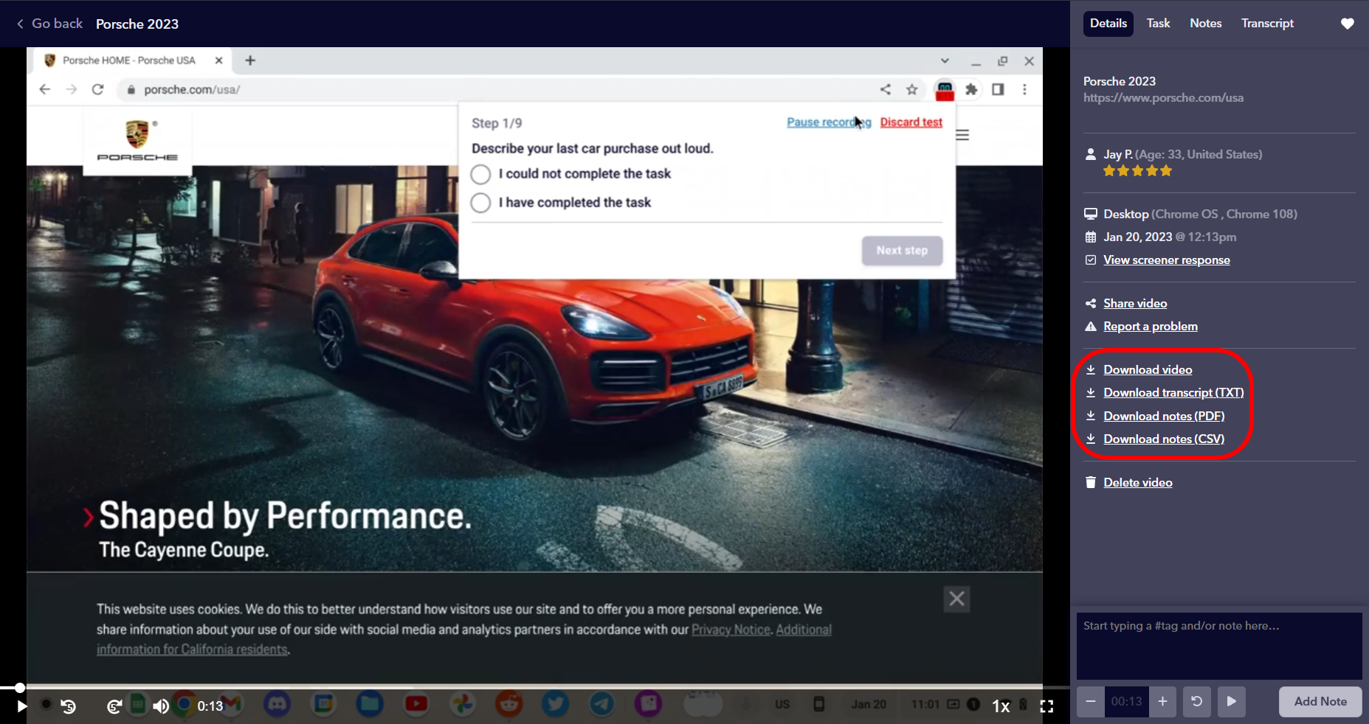The image size is (1369, 724).
Task: Open the View screener response link
Action: click(1167, 260)
